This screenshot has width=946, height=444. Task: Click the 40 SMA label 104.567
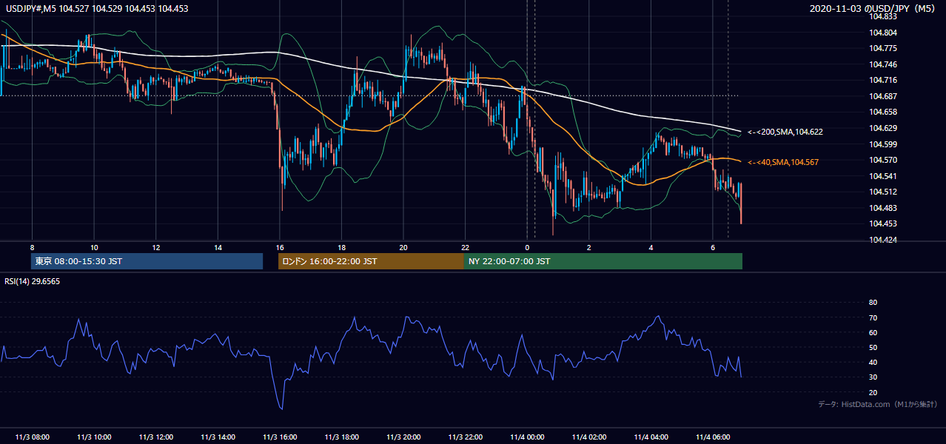[x=783, y=162]
